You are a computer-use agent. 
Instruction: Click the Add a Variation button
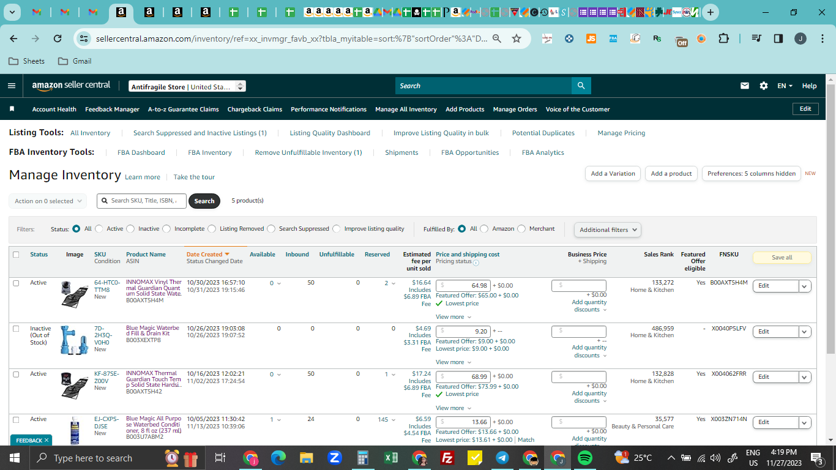pos(613,174)
